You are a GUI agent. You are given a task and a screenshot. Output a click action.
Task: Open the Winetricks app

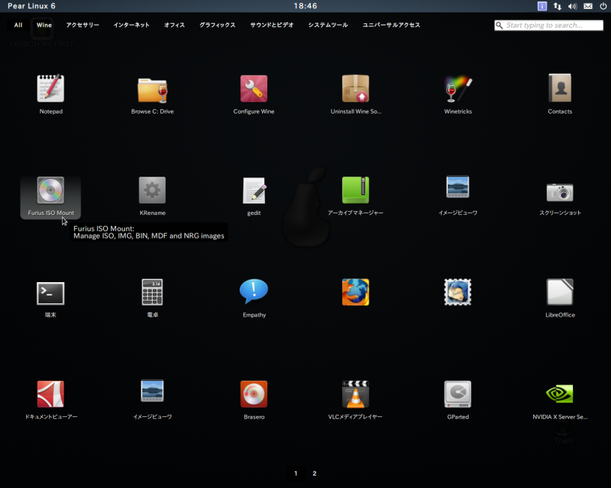tap(458, 89)
